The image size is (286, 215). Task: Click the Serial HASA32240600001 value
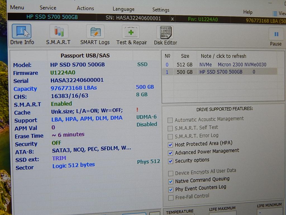click(x=77, y=80)
